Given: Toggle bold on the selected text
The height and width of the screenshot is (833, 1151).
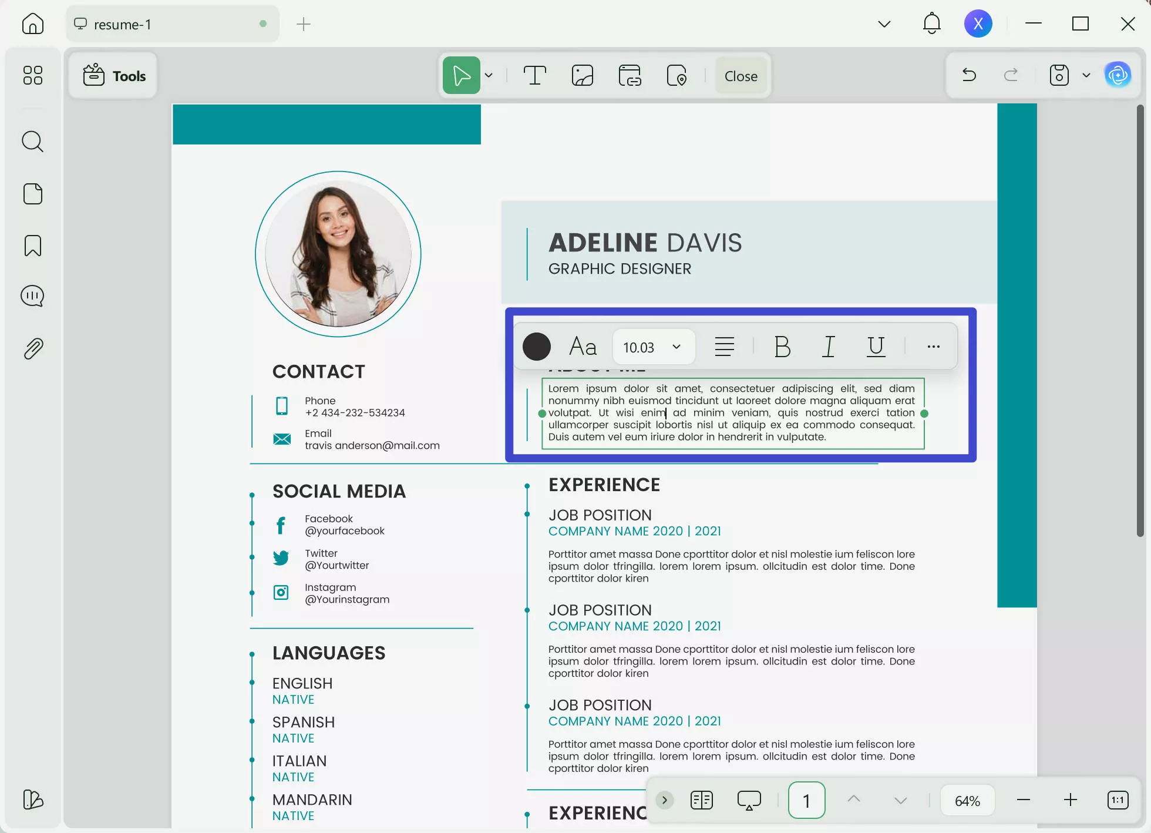Looking at the screenshot, I should 782,347.
